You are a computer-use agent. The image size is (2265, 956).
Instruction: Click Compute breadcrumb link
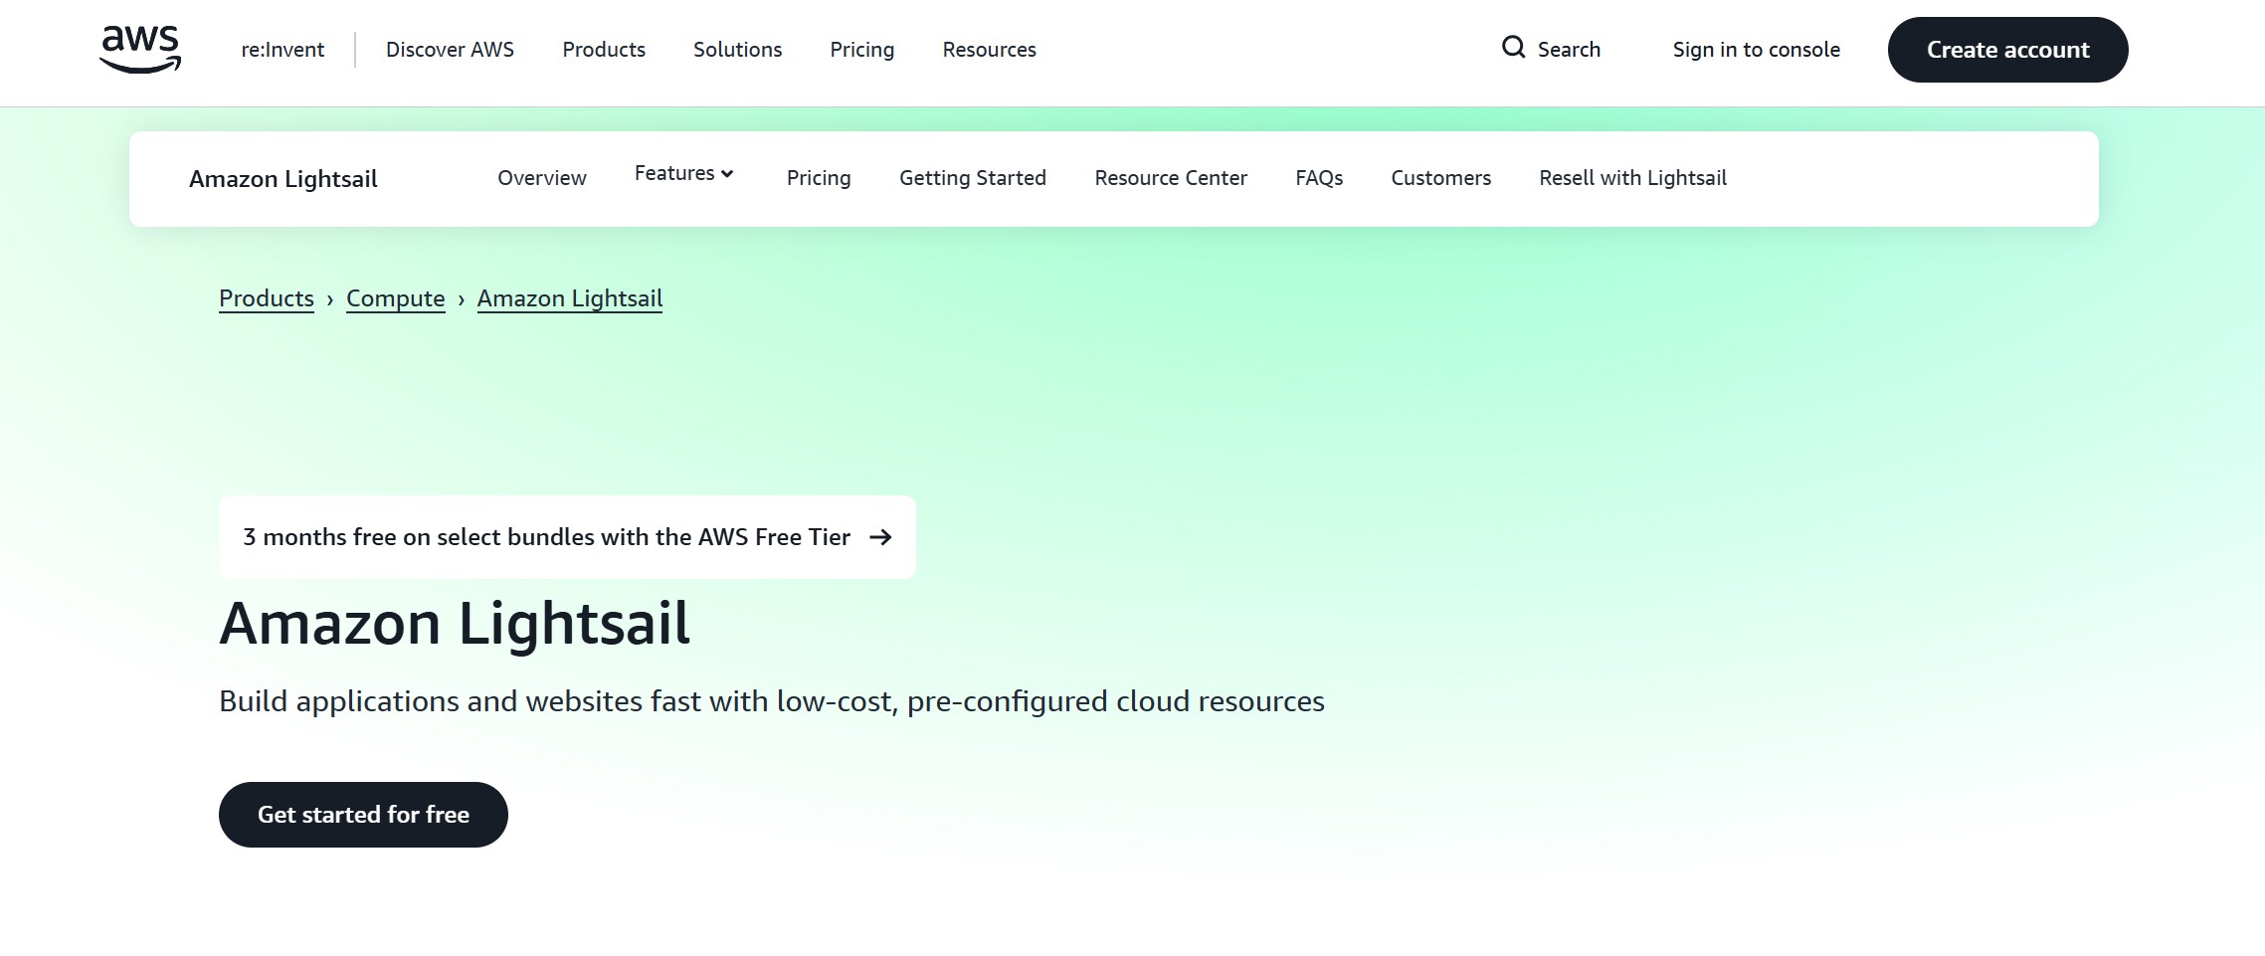(x=395, y=298)
